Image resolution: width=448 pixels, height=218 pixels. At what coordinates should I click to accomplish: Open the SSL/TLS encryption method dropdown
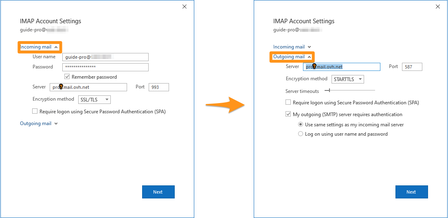pos(94,99)
